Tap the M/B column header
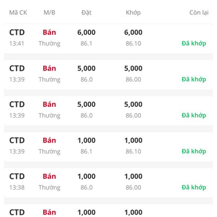217x217 pixels. pyautogui.click(x=50, y=13)
